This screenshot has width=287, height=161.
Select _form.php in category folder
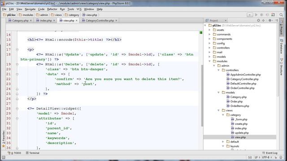click(239, 119)
